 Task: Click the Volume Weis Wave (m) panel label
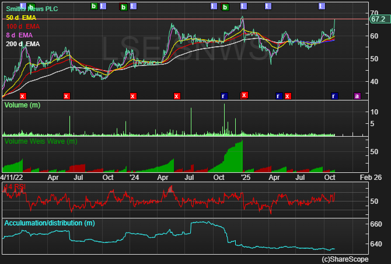pos(40,141)
